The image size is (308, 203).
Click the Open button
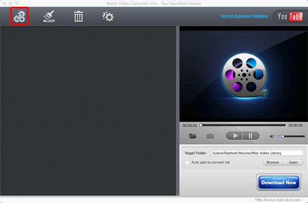pos(293,163)
